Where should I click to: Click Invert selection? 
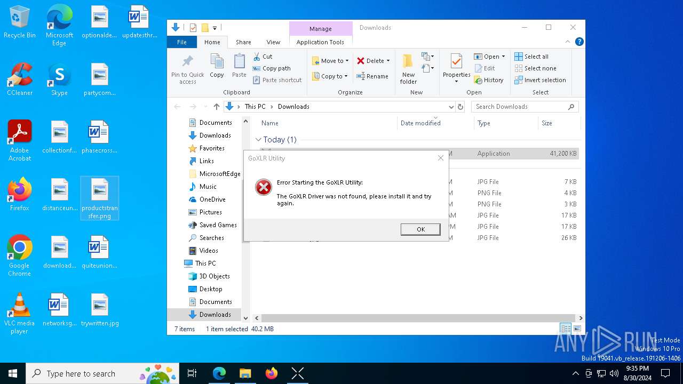(540, 80)
